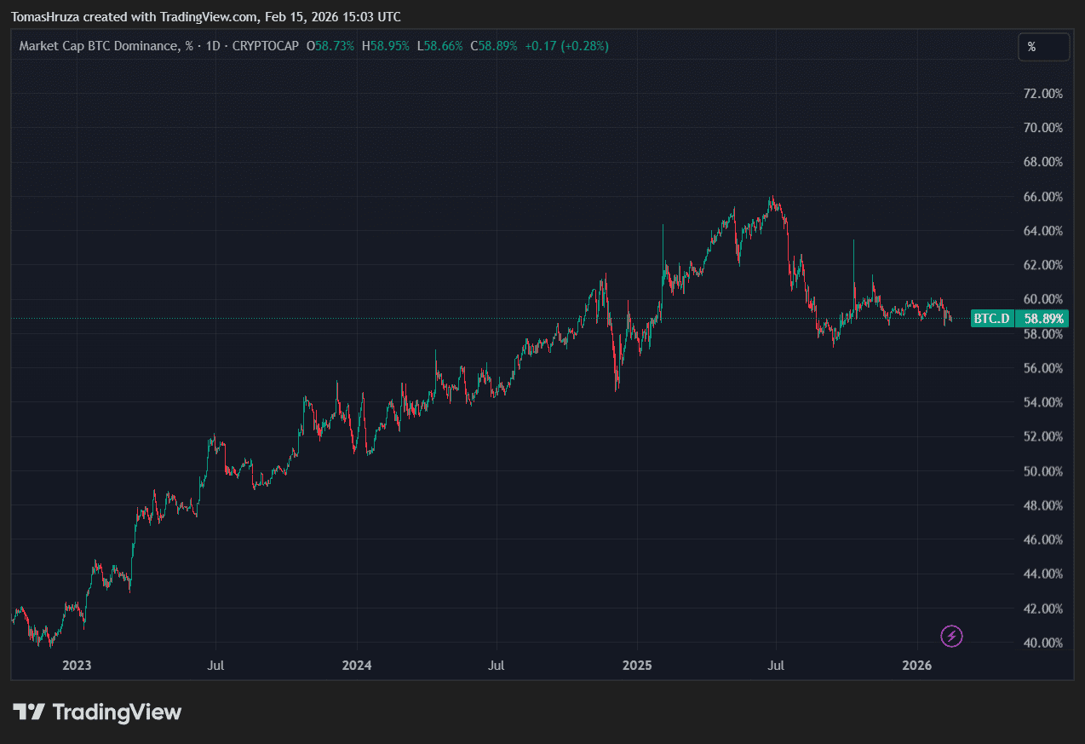Toggle the % percent scale button
This screenshot has width=1085, height=744.
point(1043,48)
